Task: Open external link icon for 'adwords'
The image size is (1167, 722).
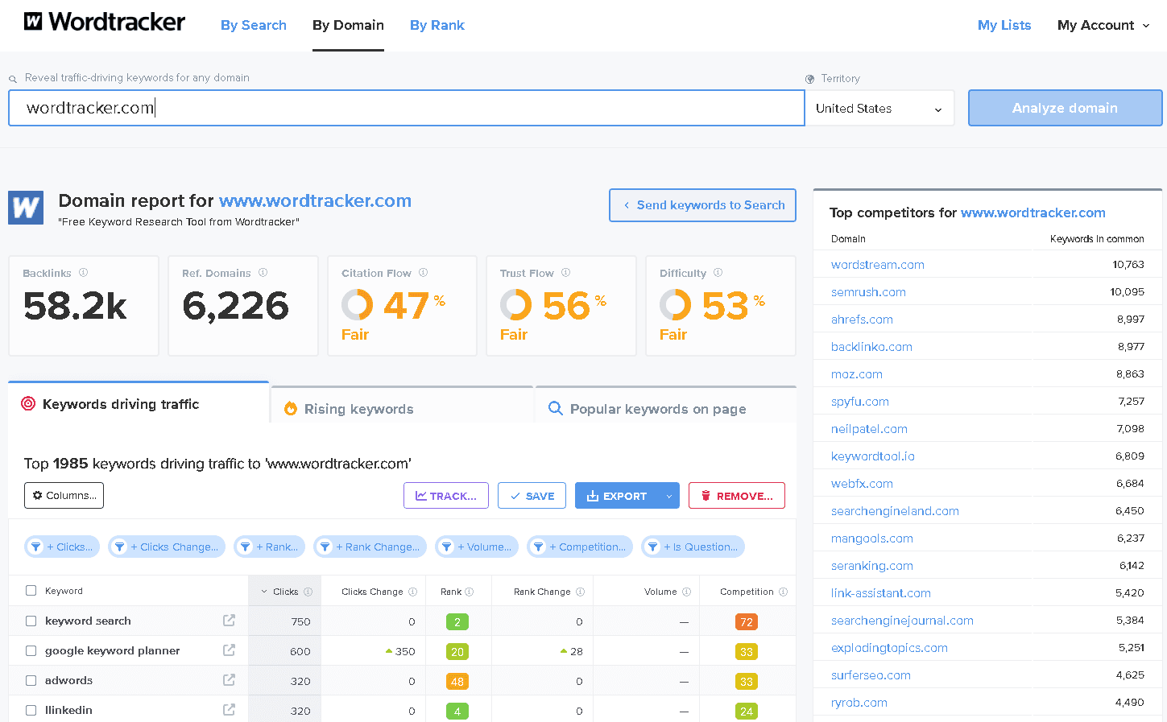Action: coord(229,680)
